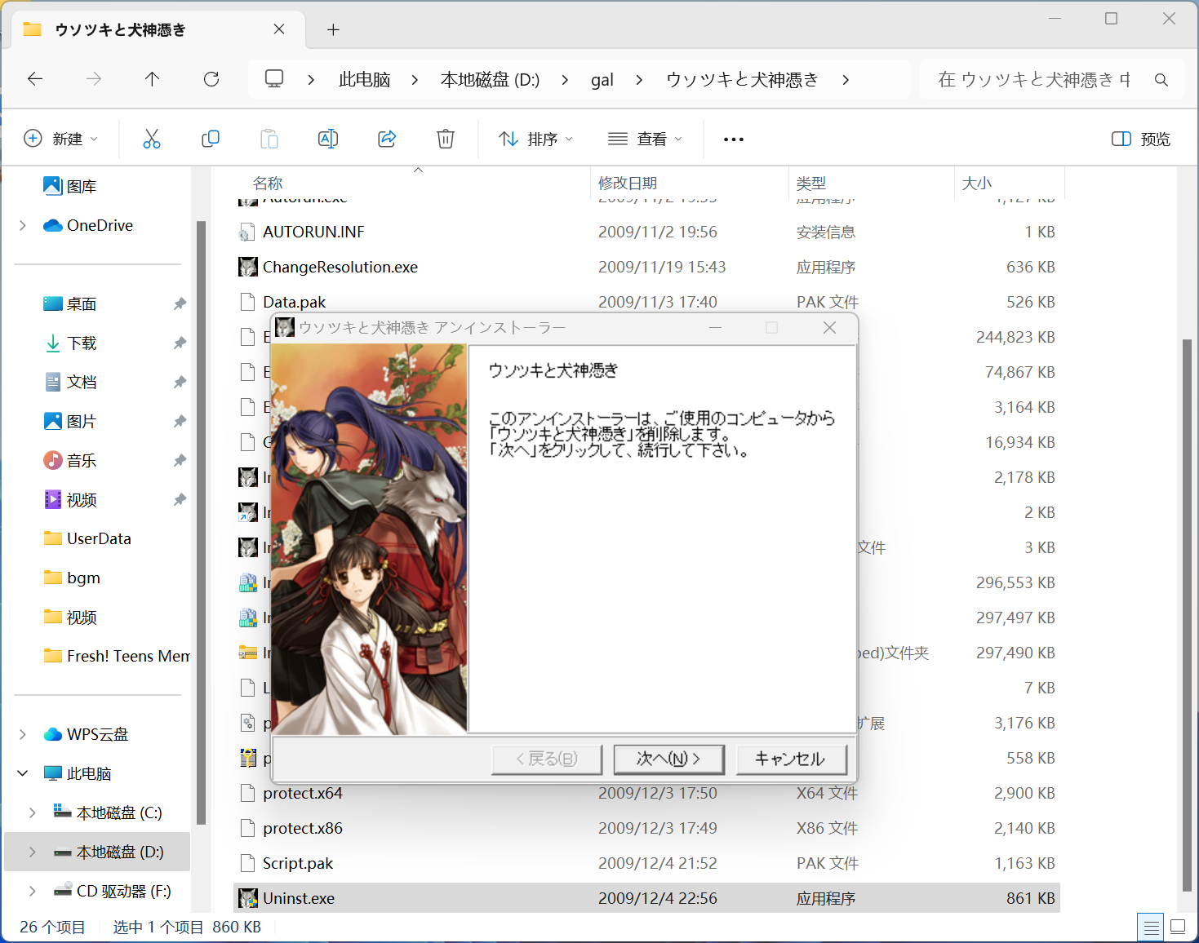Image resolution: width=1199 pixels, height=943 pixels.
Task: Click 次へ(N) button in uninstaller
Action: [668, 759]
